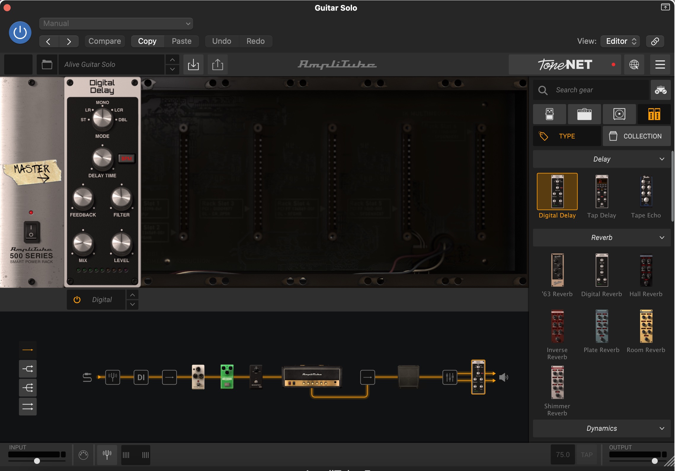Image resolution: width=675 pixels, height=471 pixels.
Task: Select the green overdrive pedal in chain
Action: (227, 377)
